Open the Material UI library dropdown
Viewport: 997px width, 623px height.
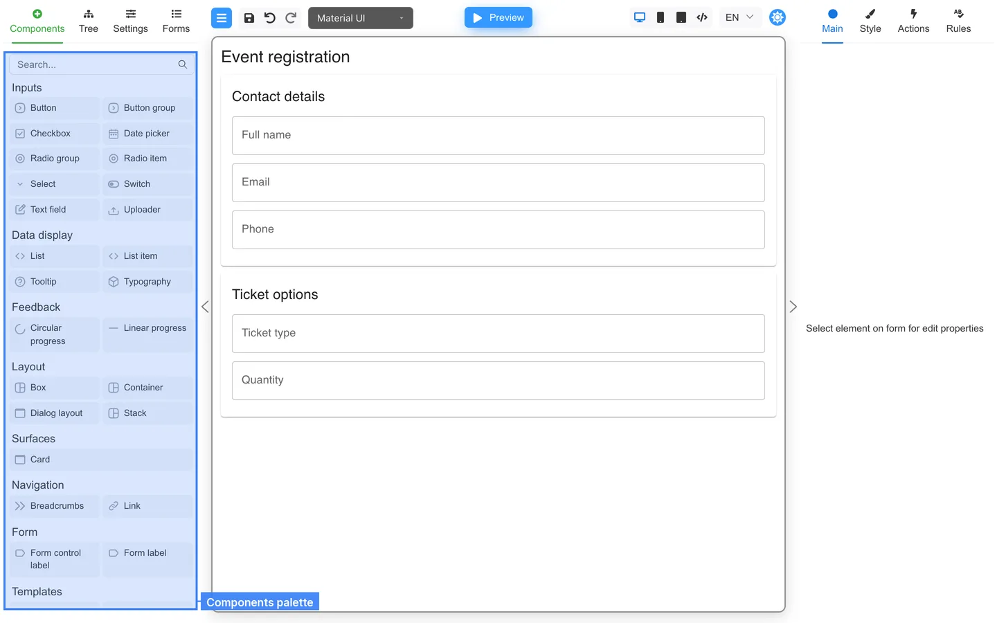(x=361, y=18)
